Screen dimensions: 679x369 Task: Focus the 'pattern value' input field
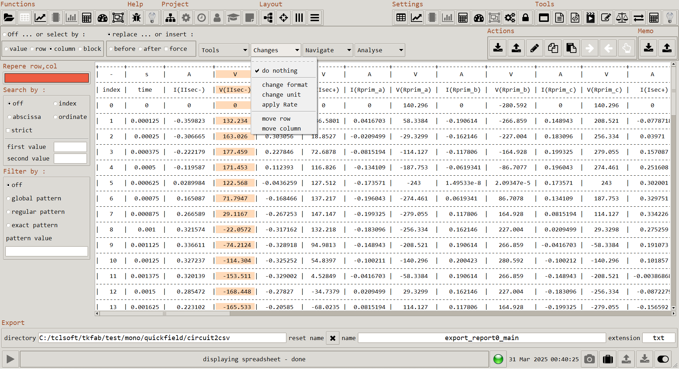46,251
